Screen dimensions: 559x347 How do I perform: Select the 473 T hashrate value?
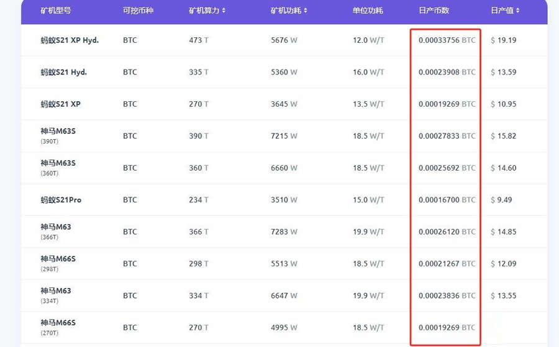pyautogui.click(x=199, y=40)
